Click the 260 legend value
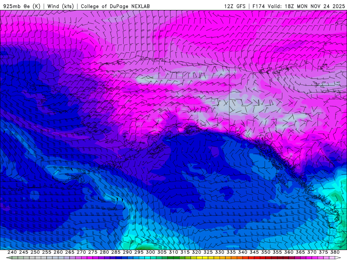Viewport: 347px width, 260px height. [58, 252]
